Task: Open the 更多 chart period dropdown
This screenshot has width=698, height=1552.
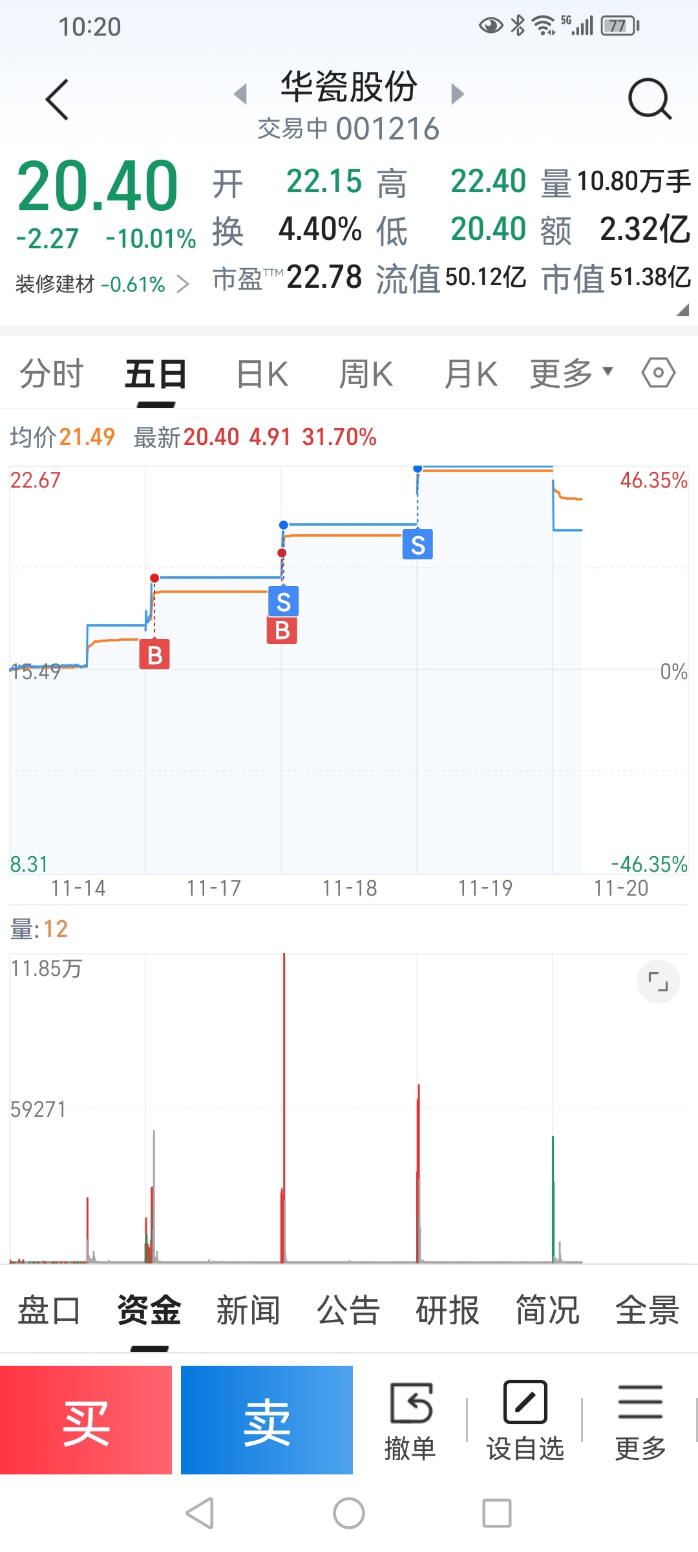Action: [571, 373]
